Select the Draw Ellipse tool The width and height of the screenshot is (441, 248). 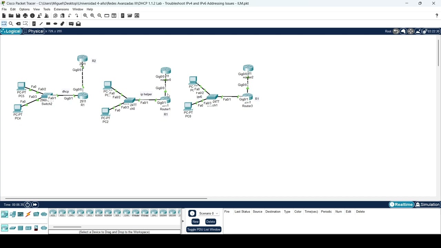[x=55, y=23]
